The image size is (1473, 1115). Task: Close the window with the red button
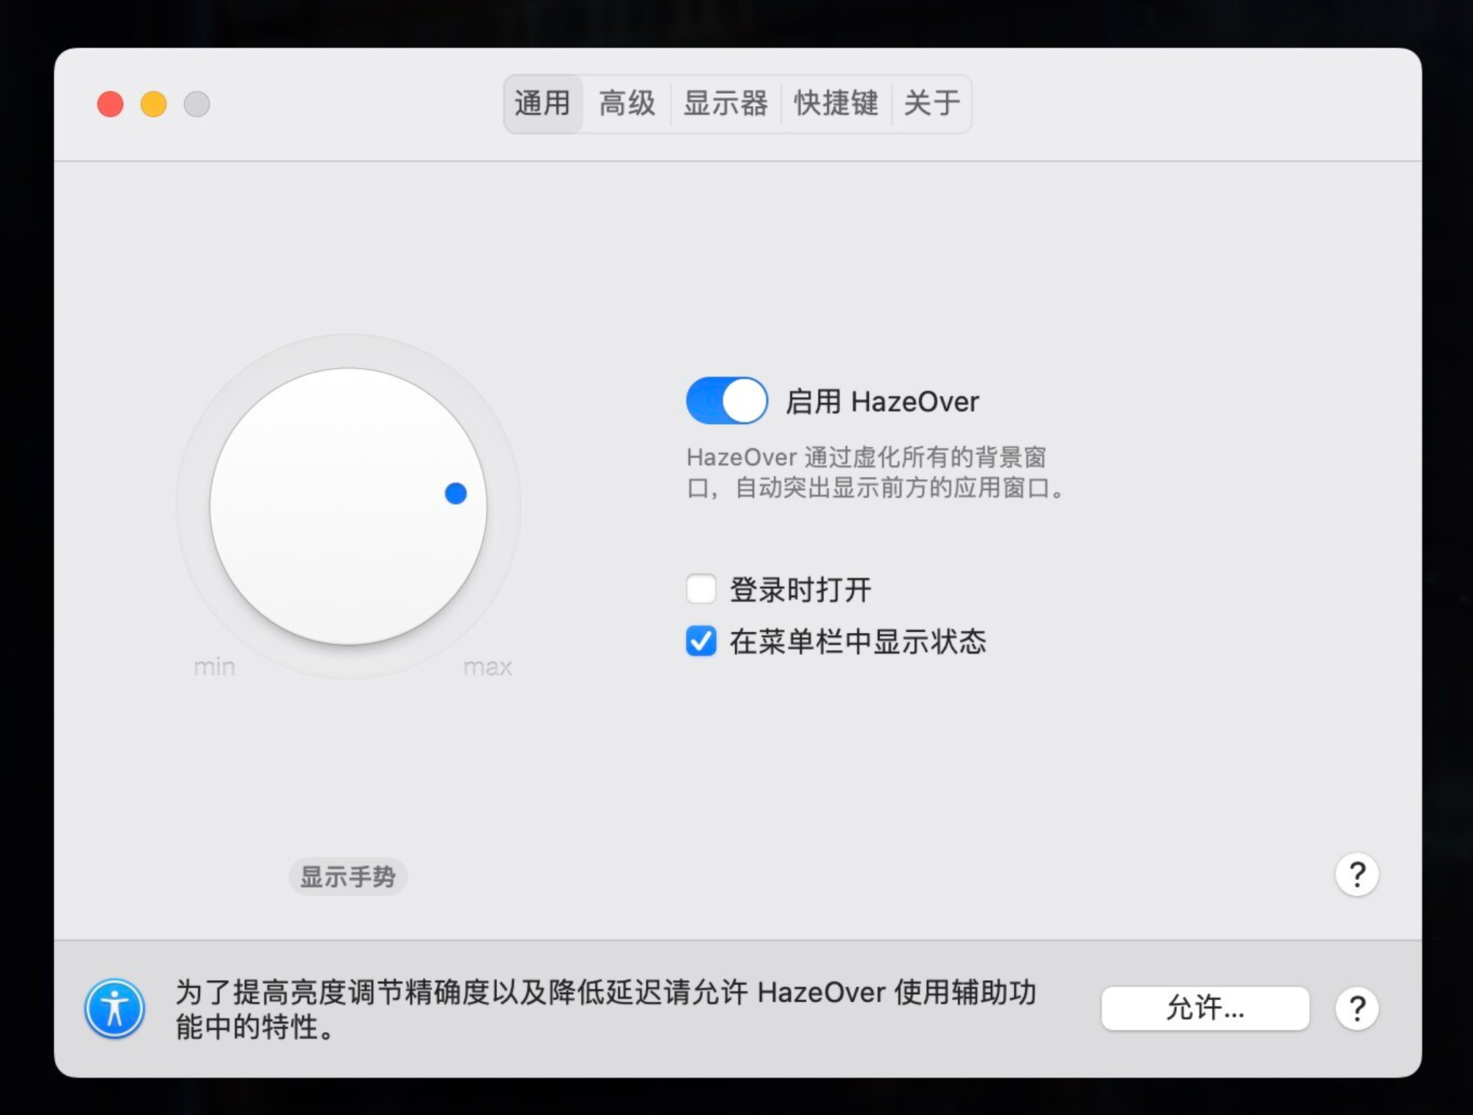pos(111,104)
